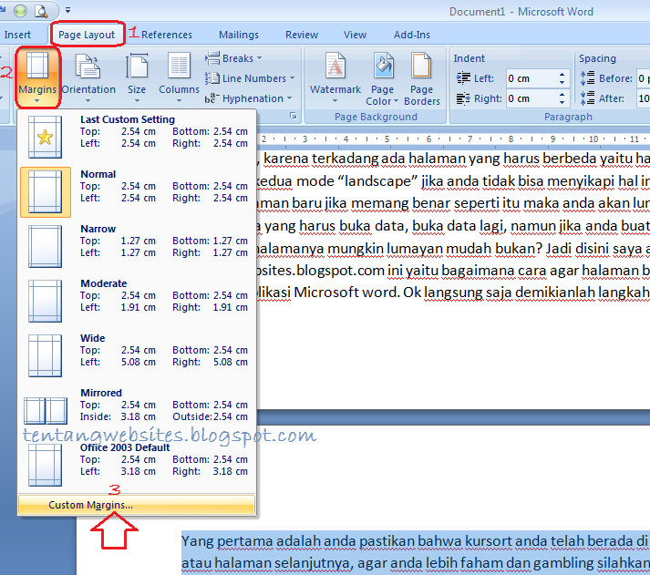Open Page Setup dialog launcher
The image size is (650, 575).
coord(294,117)
